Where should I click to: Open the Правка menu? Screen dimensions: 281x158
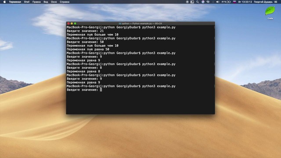tap(36, 2)
